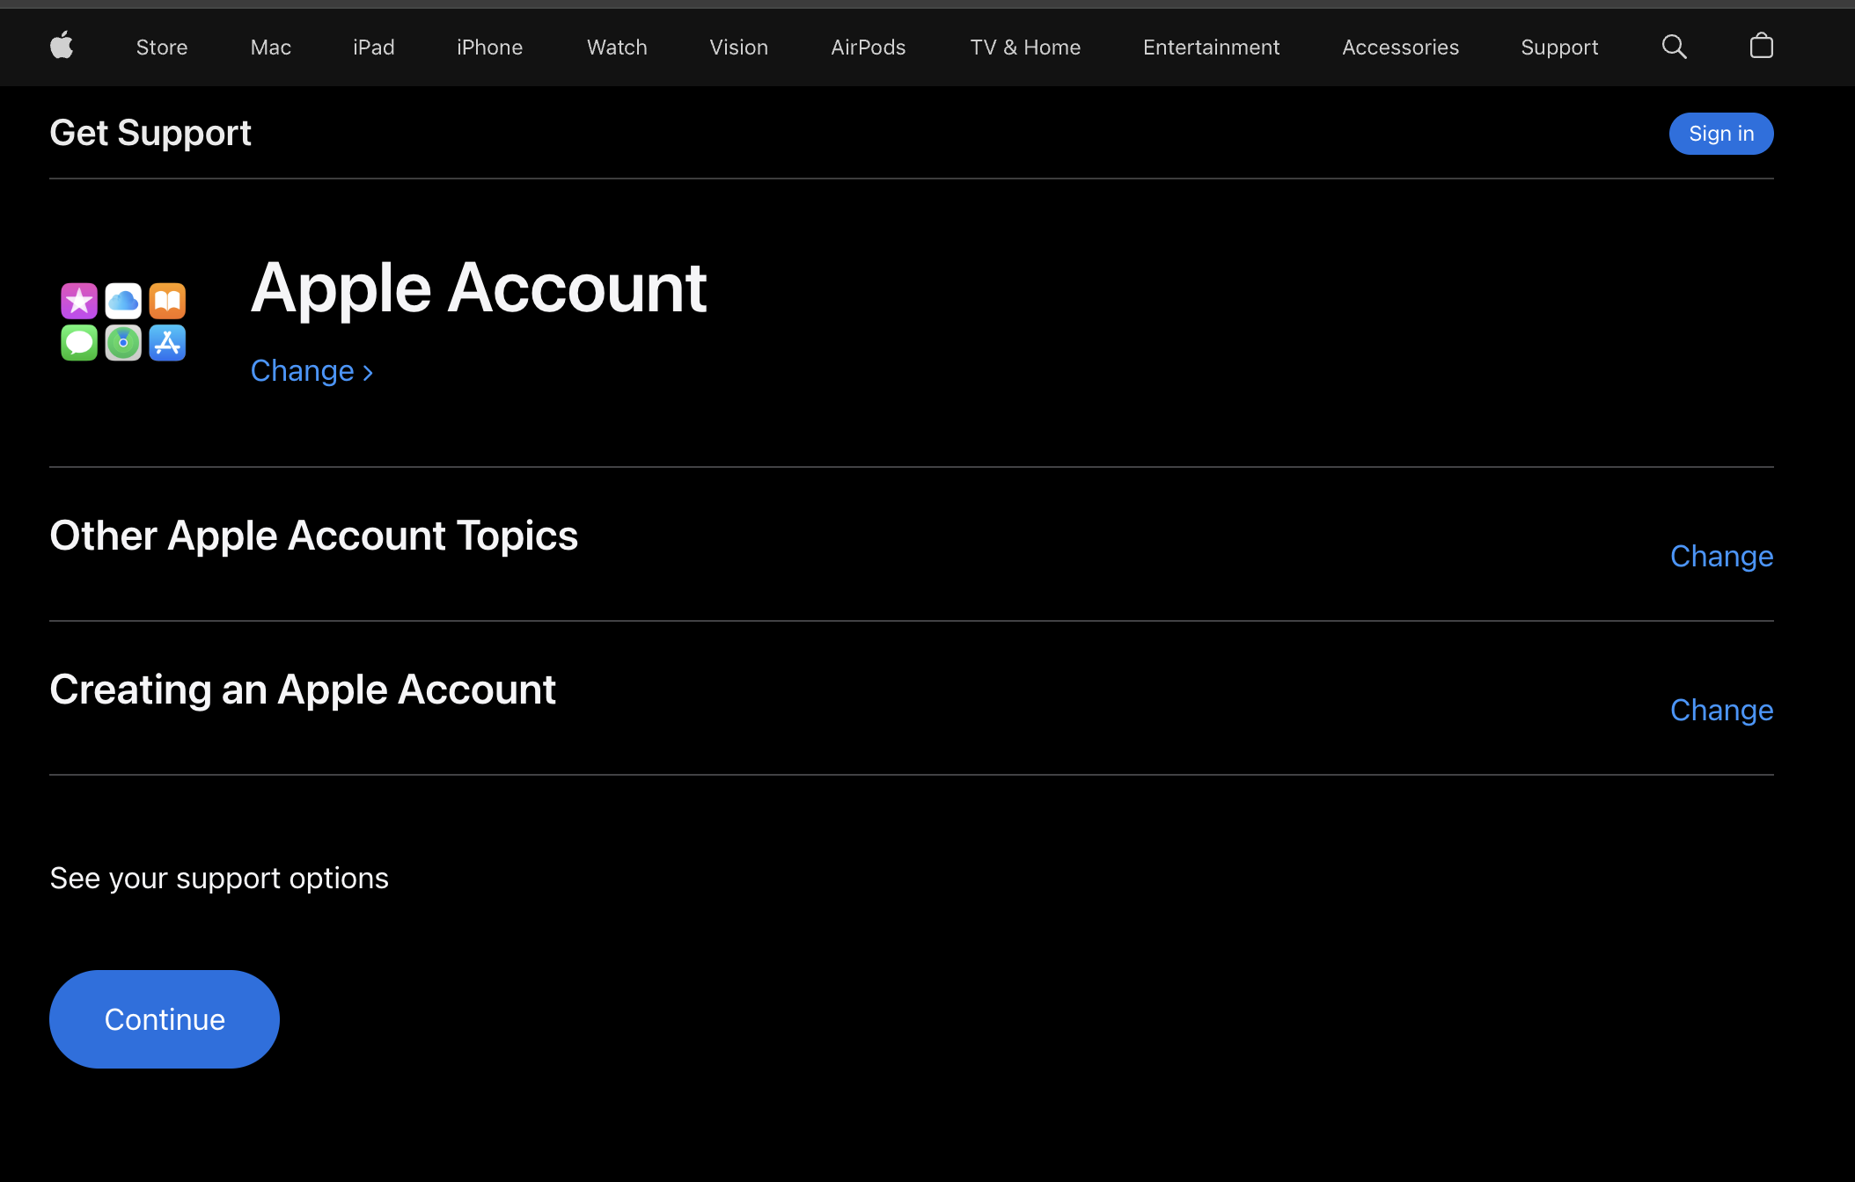Open the Support menu
Screen dimensions: 1855x1182
(1559, 47)
